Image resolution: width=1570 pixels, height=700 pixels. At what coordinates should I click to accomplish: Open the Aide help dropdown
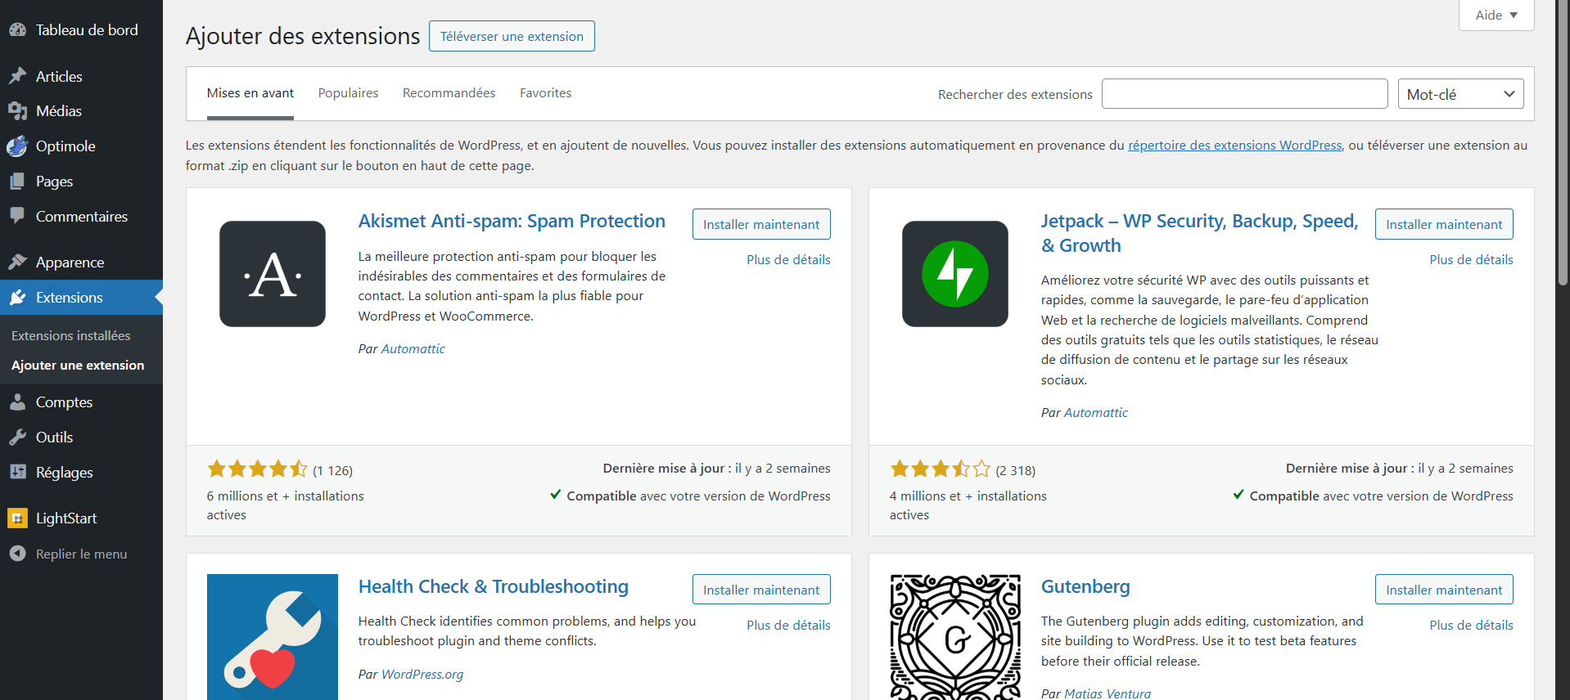pos(1496,15)
